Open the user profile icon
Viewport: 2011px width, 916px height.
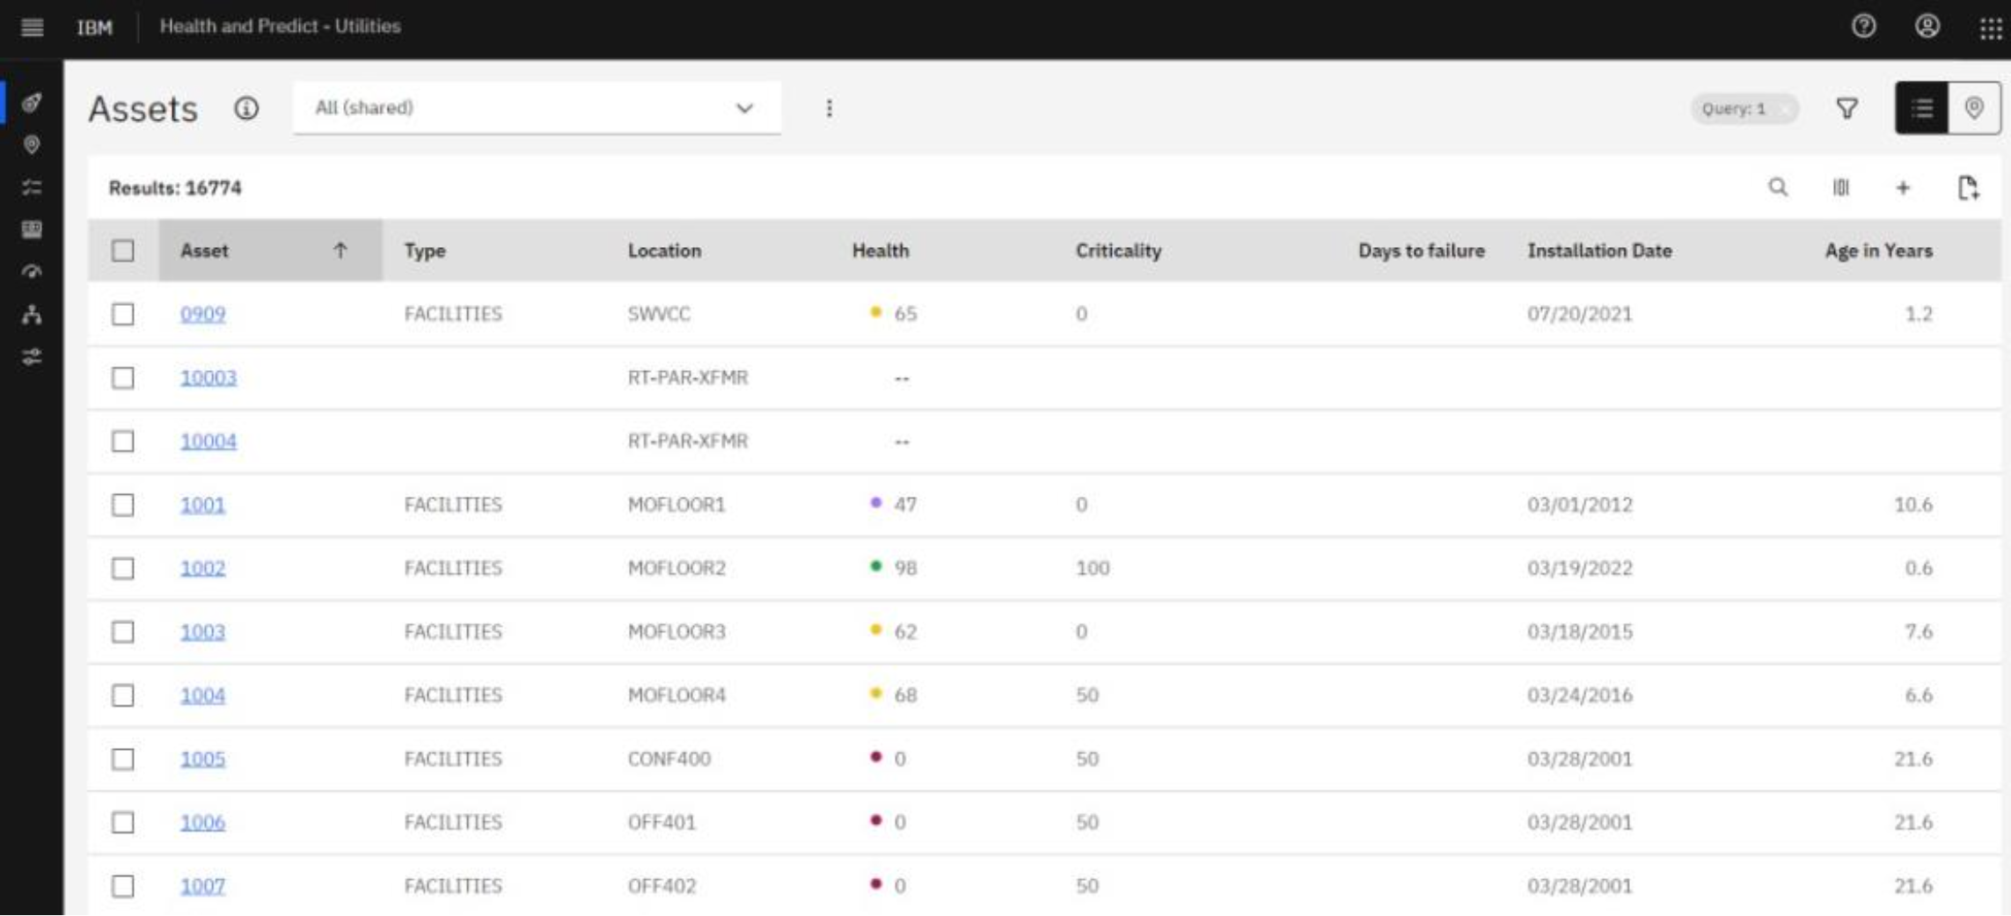click(1927, 26)
